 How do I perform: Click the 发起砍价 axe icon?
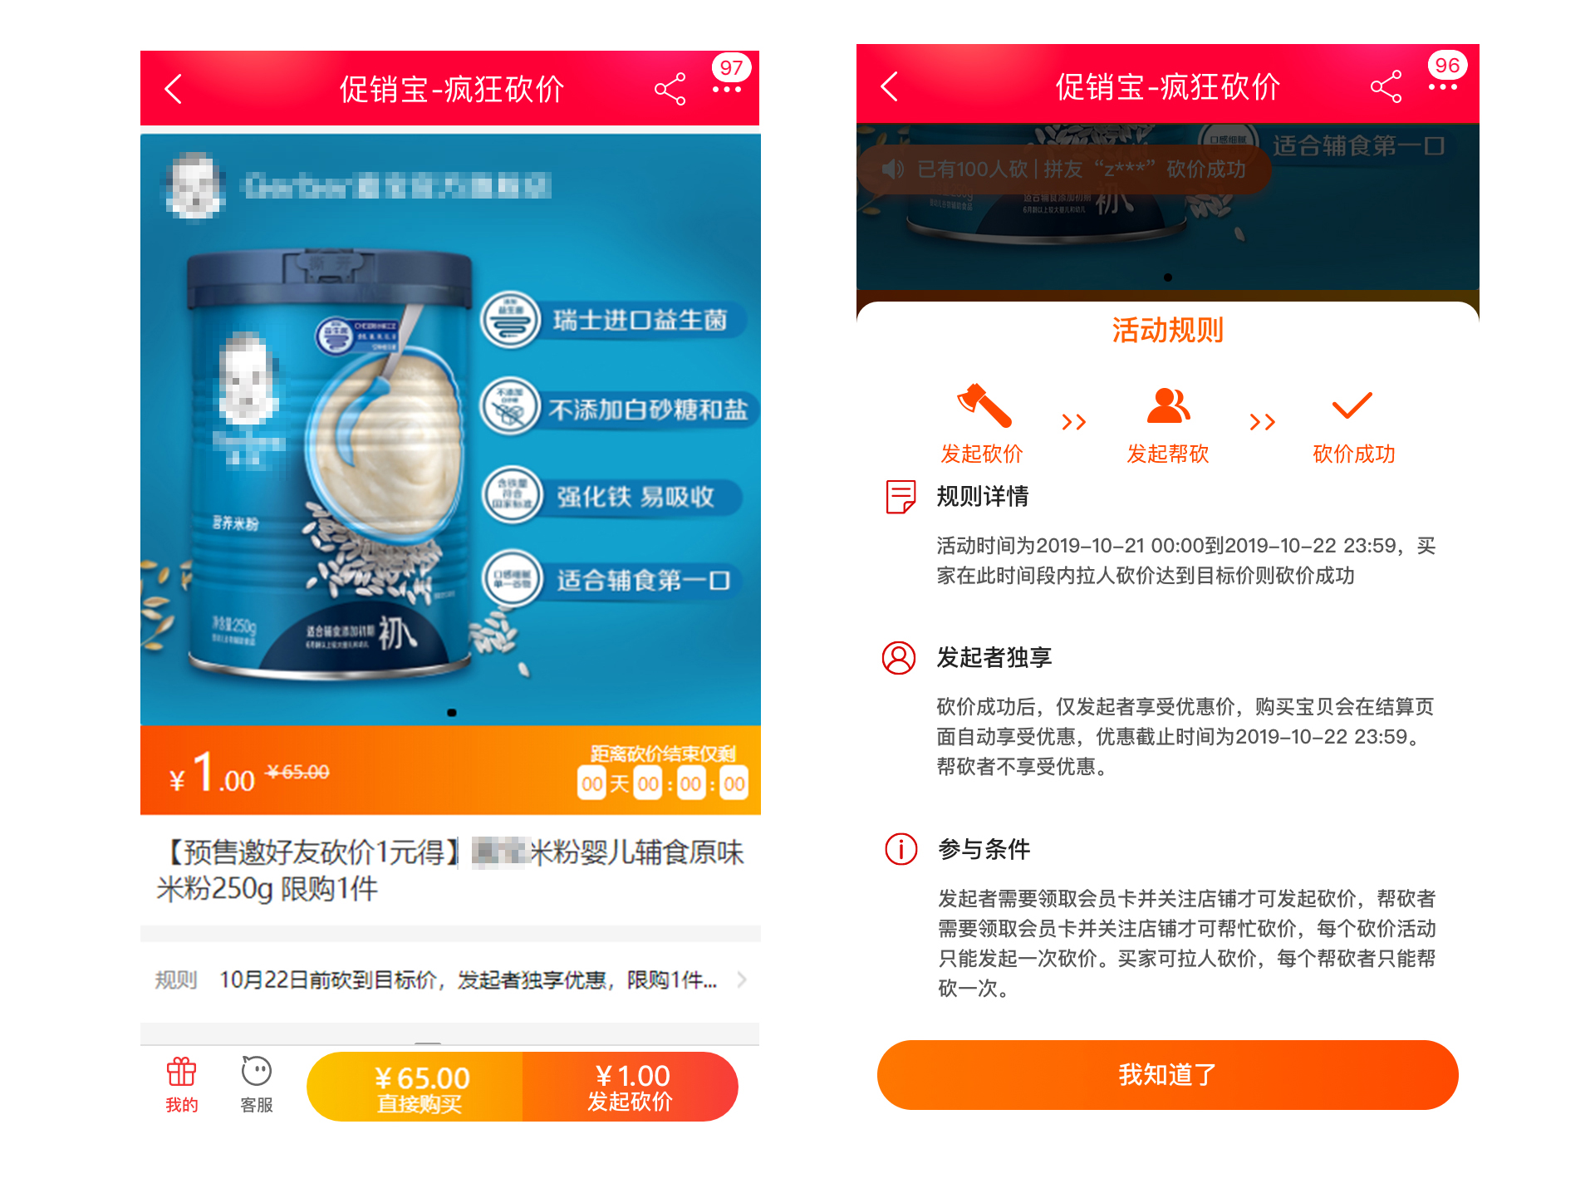(984, 405)
